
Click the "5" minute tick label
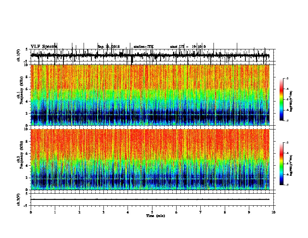tap(152, 212)
